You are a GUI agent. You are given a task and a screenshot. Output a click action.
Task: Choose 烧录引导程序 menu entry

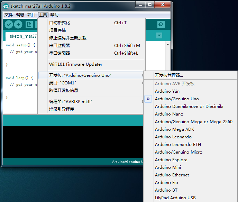pos(91,109)
